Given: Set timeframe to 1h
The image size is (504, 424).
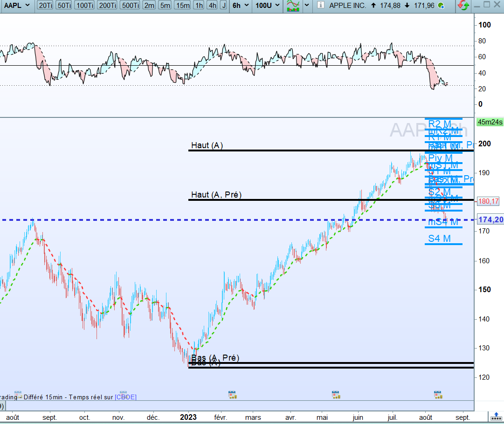Looking at the screenshot, I should (199, 6).
